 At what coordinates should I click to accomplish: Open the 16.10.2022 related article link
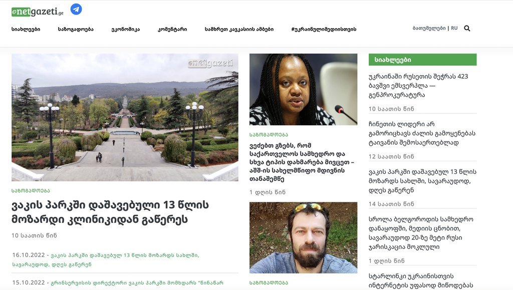point(125,259)
